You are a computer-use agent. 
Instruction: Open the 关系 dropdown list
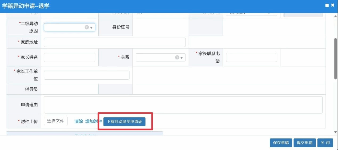(182, 58)
